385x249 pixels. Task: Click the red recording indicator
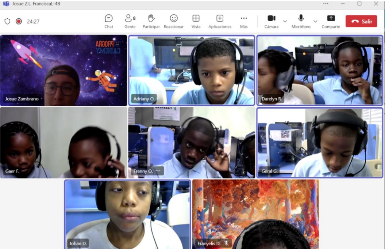pos(19,21)
